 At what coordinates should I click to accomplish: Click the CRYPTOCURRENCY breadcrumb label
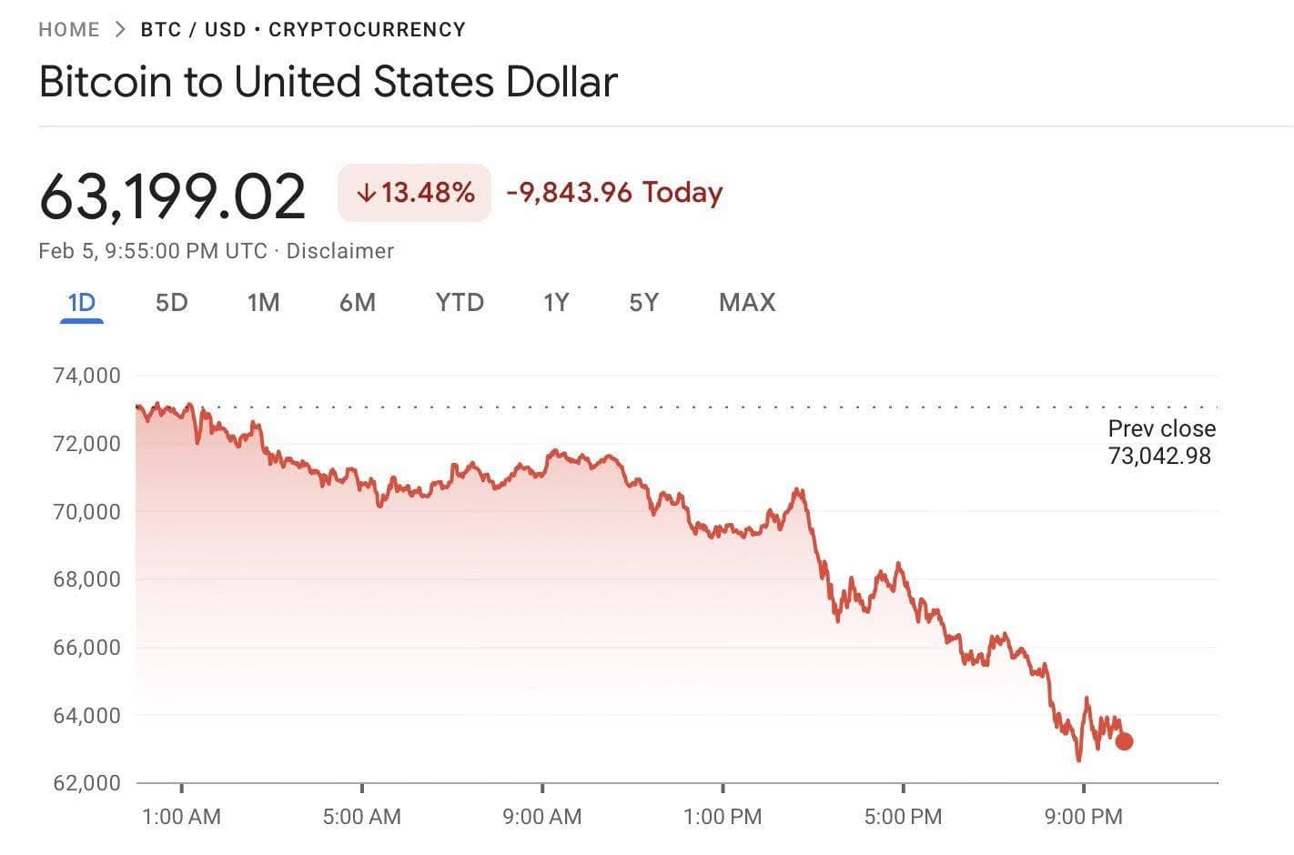[367, 29]
